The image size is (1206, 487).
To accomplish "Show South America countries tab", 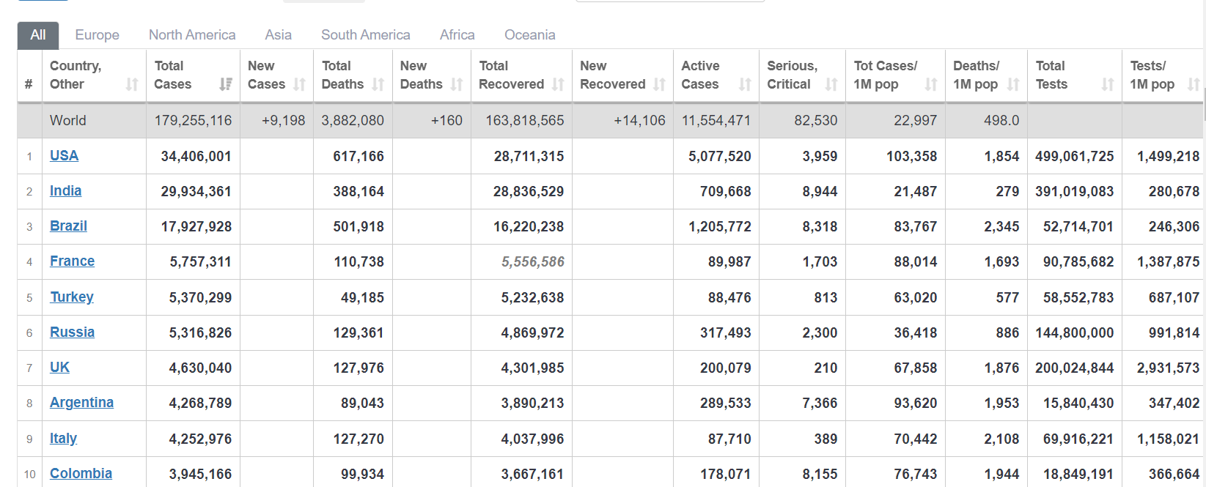I will click(x=365, y=34).
